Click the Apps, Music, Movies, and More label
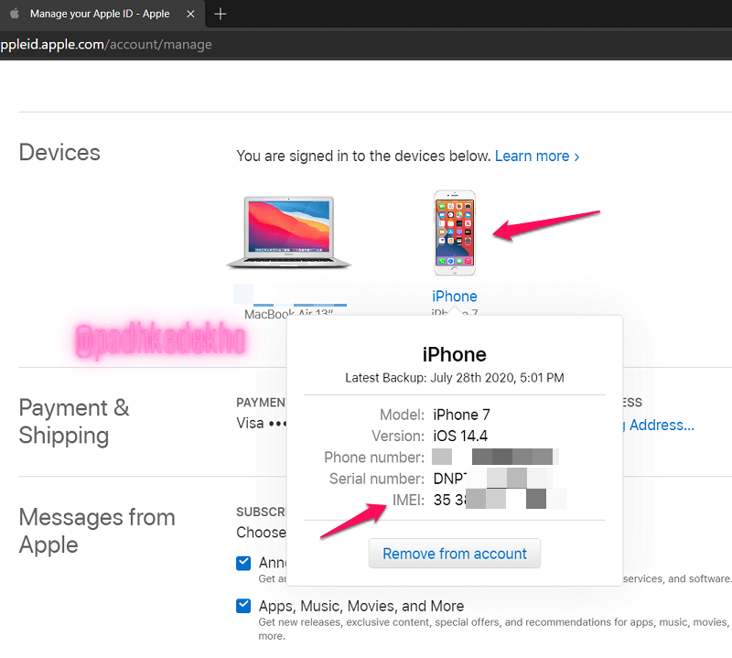This screenshot has width=732, height=658. 361,606
